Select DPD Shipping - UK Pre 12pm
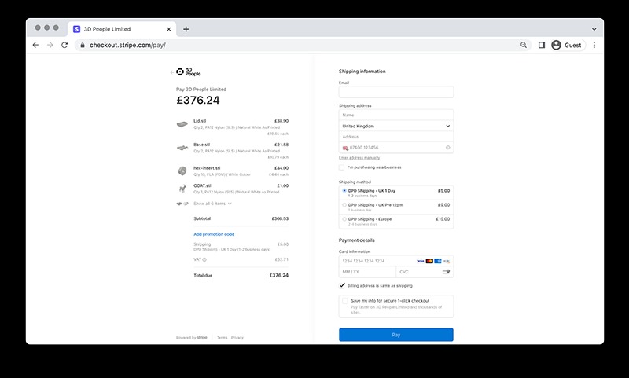The image size is (629, 378). [x=344, y=205]
